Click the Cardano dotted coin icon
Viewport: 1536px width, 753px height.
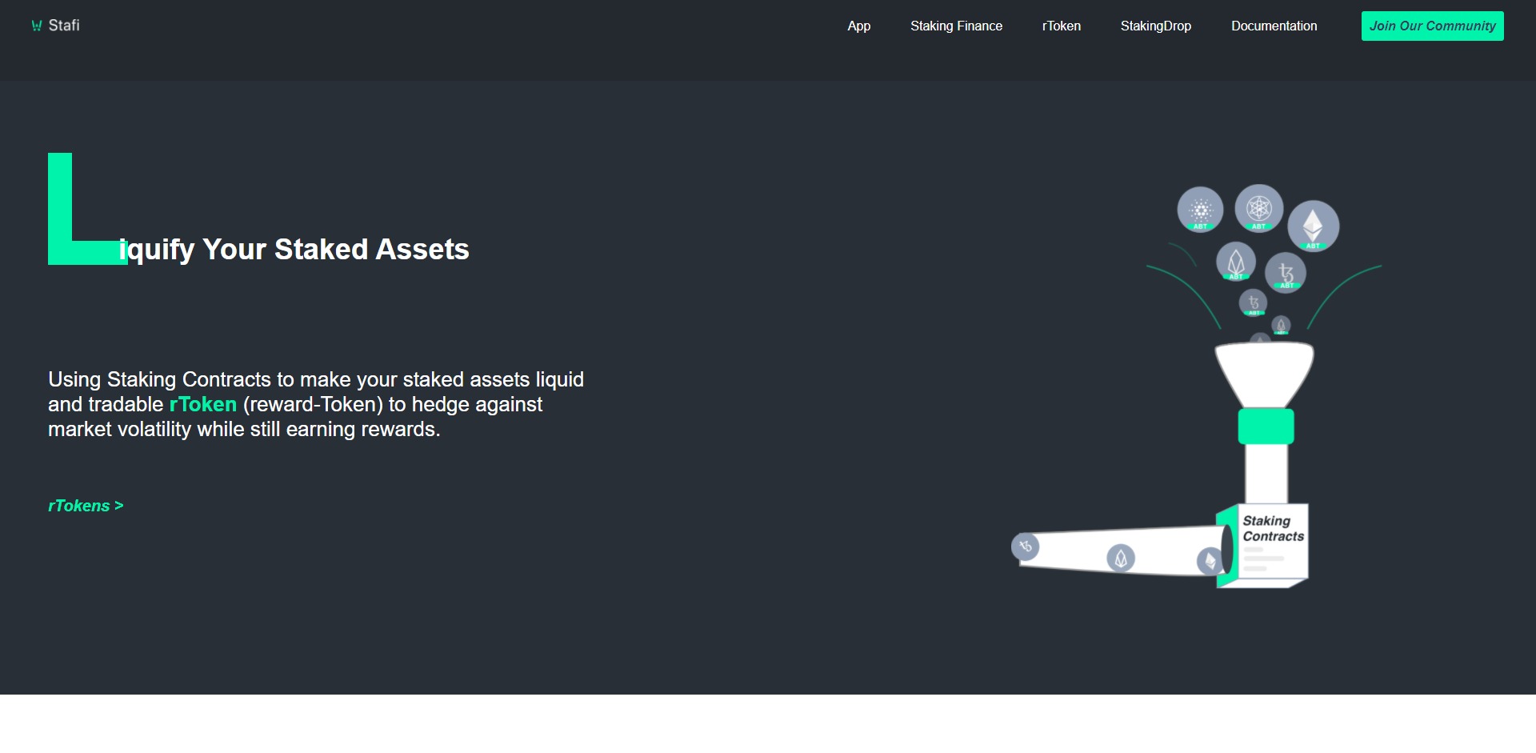click(x=1200, y=210)
